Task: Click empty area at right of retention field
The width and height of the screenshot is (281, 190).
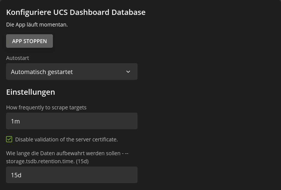Action: click(x=108, y=175)
